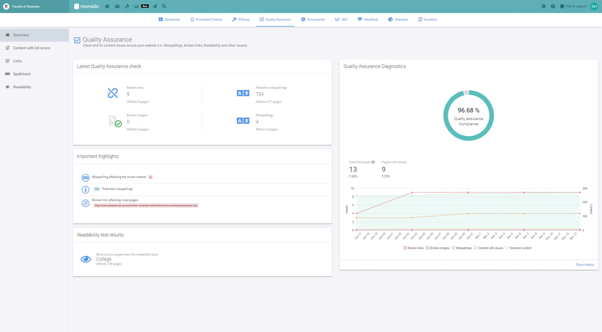This screenshot has height=332, width=602.
Task: Click the help question mark icon
Action: click(x=553, y=6)
